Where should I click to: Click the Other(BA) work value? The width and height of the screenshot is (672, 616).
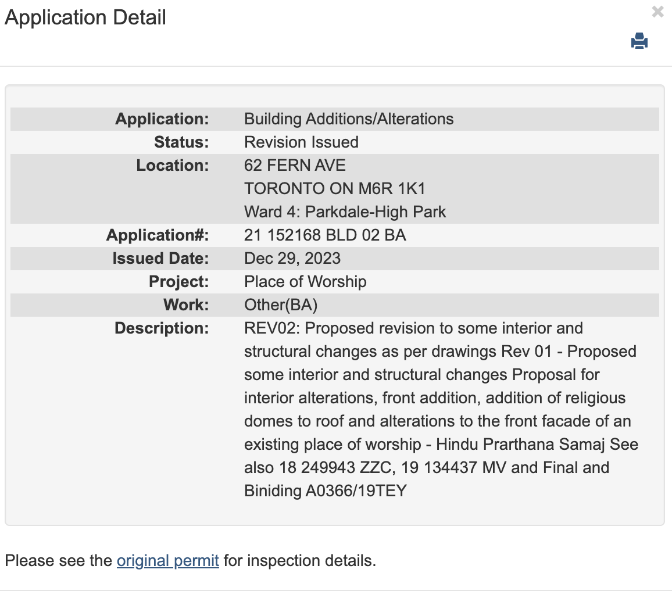[x=281, y=305]
